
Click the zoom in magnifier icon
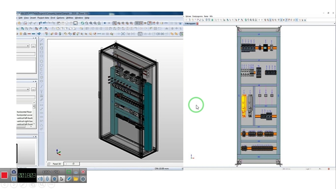coord(91,23)
